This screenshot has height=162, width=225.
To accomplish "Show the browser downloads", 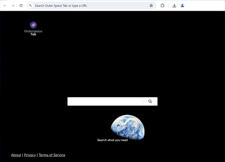I will coord(174,6).
